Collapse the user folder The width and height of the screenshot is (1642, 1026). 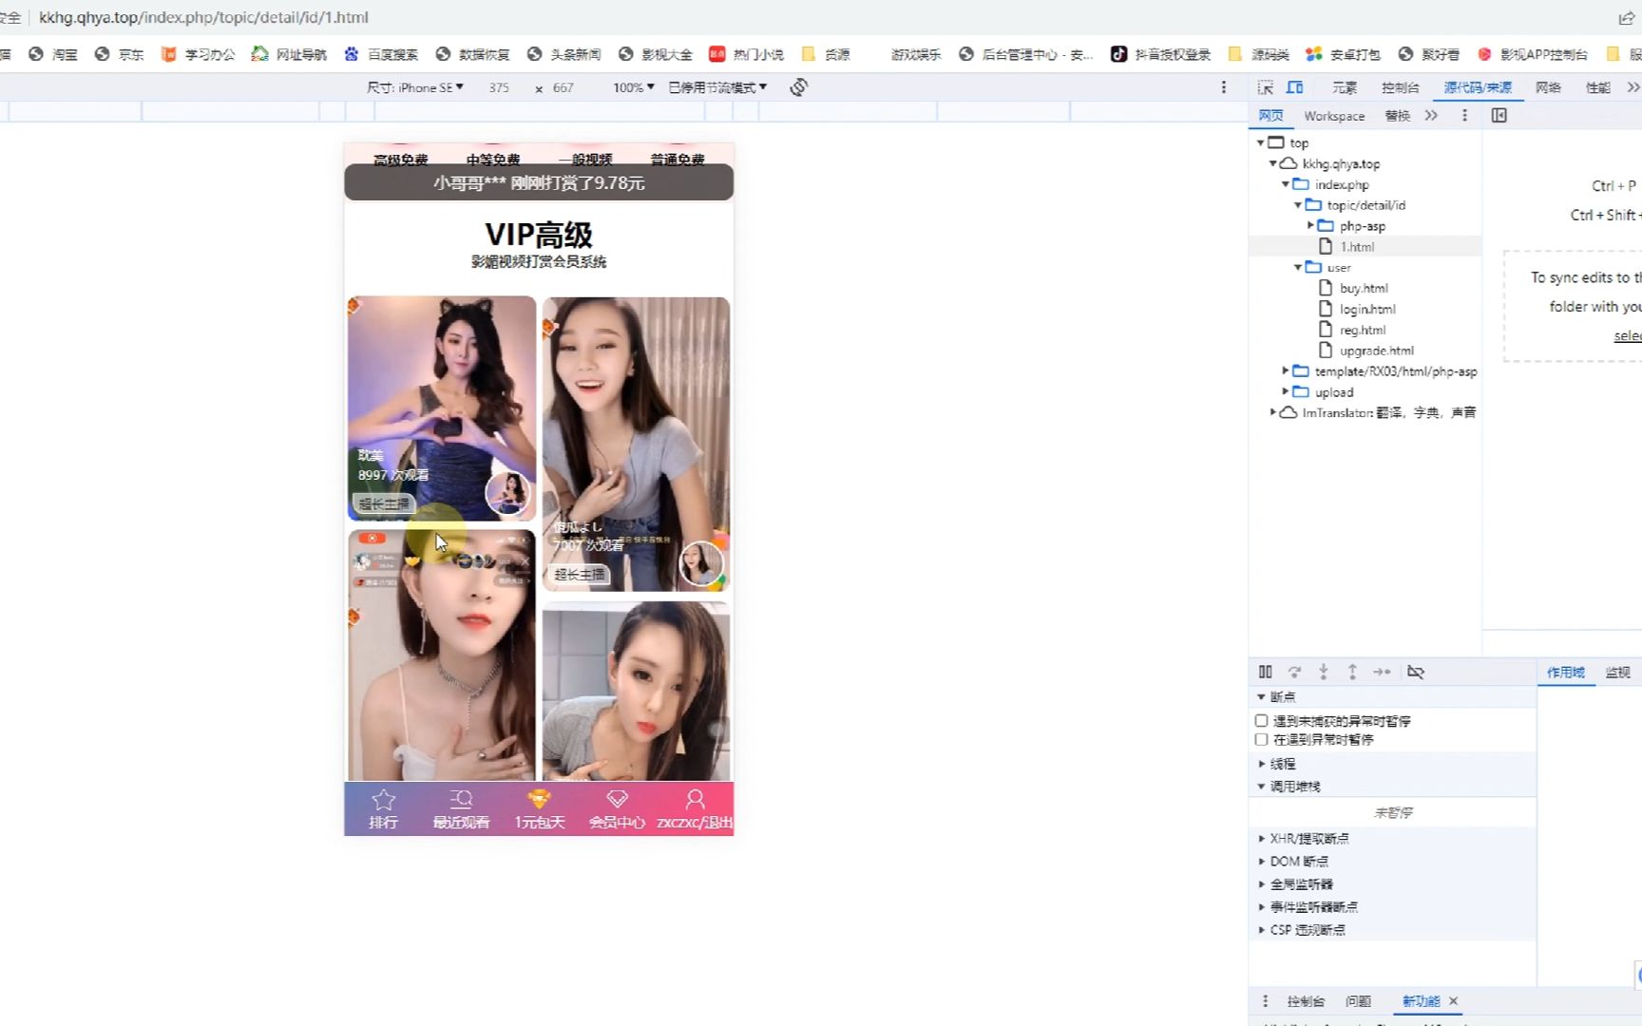click(x=1298, y=267)
